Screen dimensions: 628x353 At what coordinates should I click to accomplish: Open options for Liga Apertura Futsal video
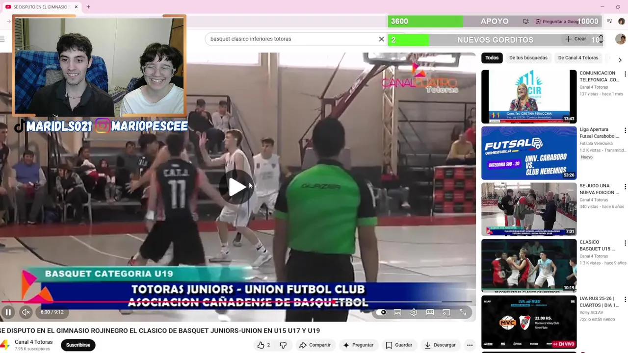tap(625, 130)
